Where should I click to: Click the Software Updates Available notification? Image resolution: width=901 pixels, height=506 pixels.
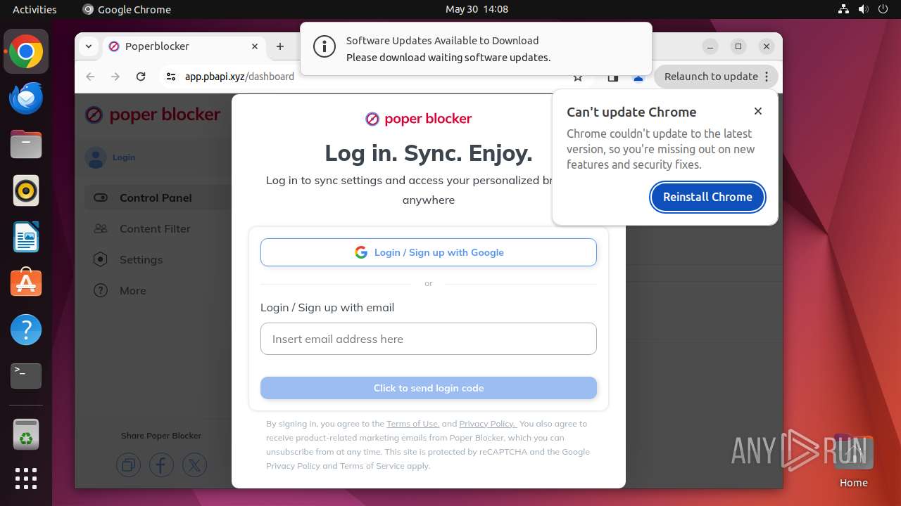point(477,48)
